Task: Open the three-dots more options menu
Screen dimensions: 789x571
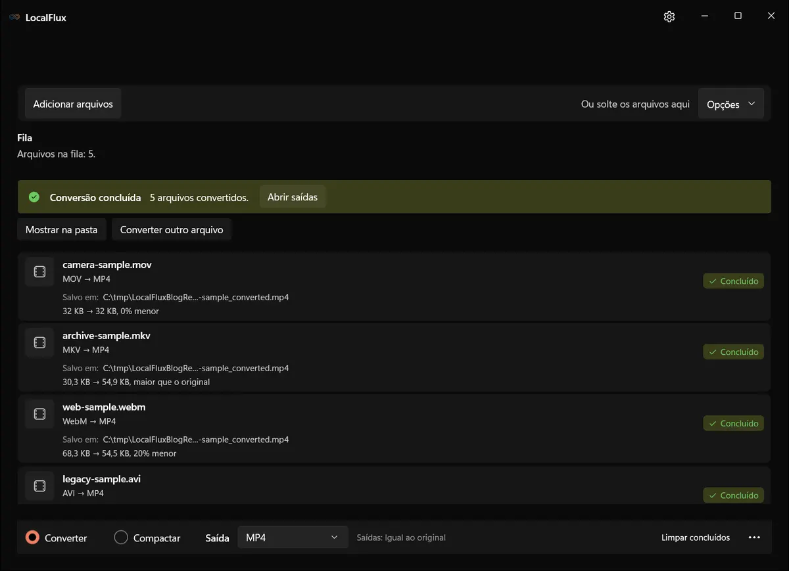Action: coord(754,537)
